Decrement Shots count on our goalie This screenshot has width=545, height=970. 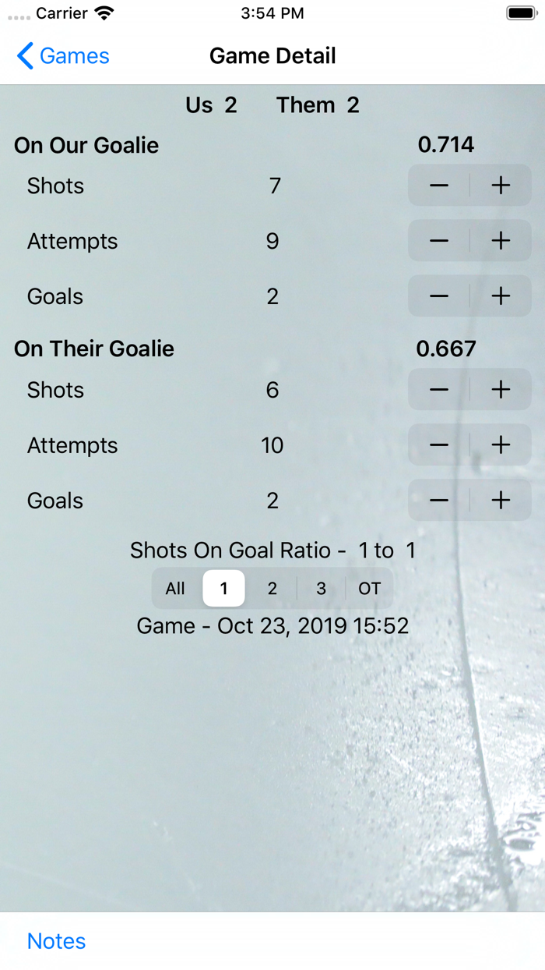[x=438, y=186]
